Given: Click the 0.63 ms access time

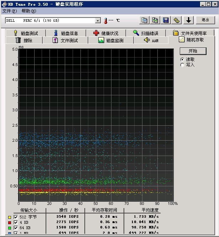Looking at the screenshot, I should coord(109,227).
